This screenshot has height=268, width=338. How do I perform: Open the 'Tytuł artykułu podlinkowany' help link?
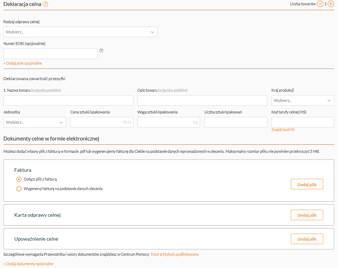coord(174,254)
